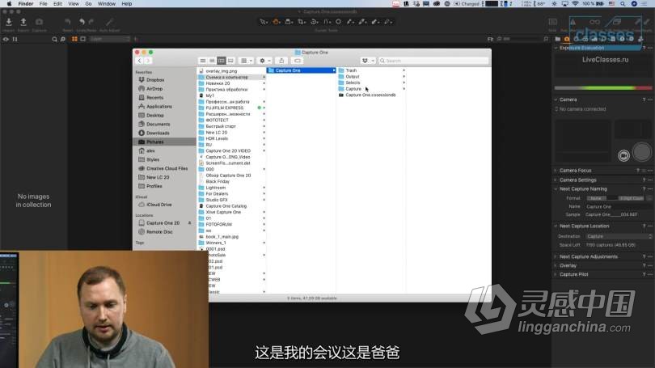Click the Capture camera icon in toolbar
The width and height of the screenshot is (655, 368).
pyautogui.click(x=39, y=22)
